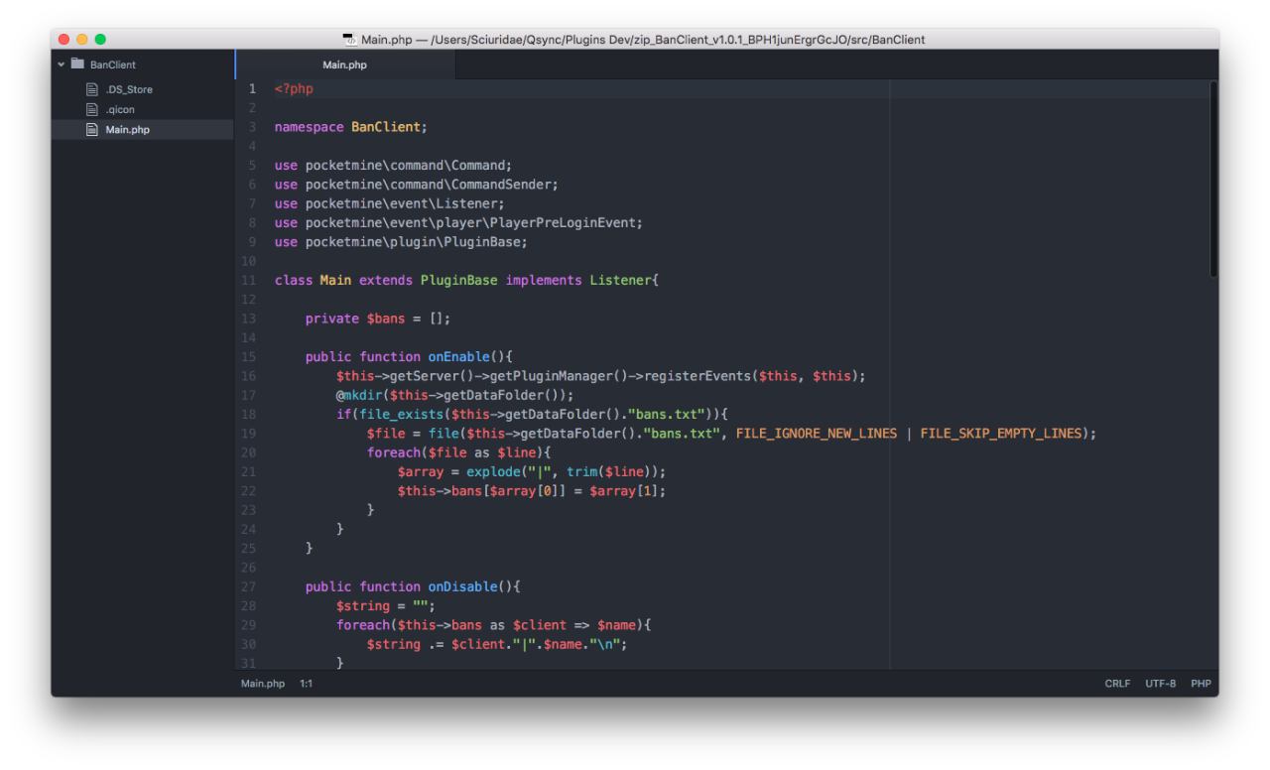Click 'use pocketmine\plugin\PluginBase;' line

pos(400,242)
